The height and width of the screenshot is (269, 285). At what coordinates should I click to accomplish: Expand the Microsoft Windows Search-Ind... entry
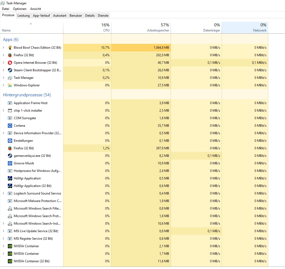coord(3,224)
